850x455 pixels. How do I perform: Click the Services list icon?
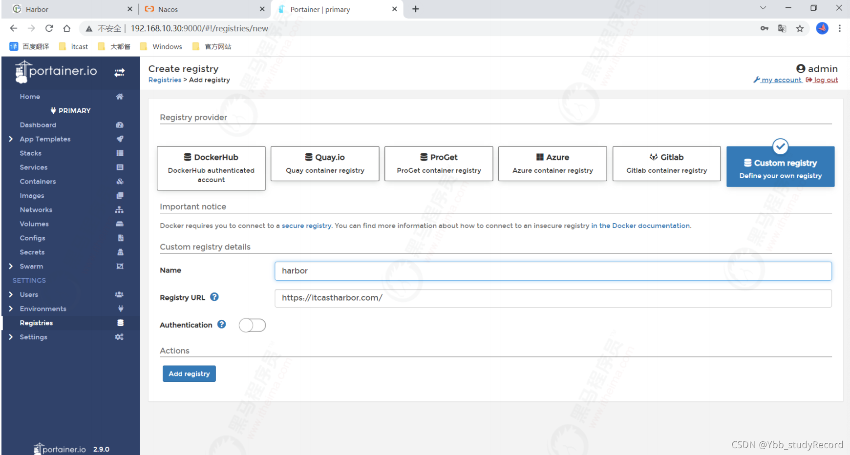click(120, 167)
